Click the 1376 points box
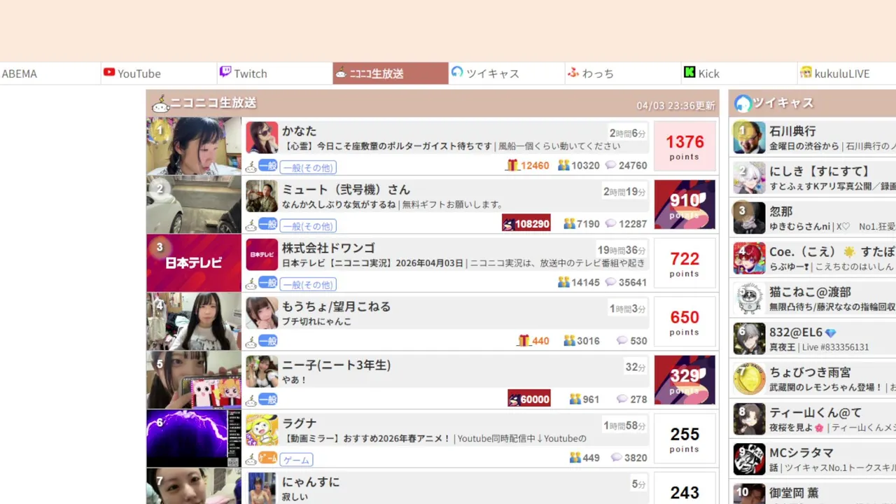Screen dimensions: 896x504 [x=685, y=146]
